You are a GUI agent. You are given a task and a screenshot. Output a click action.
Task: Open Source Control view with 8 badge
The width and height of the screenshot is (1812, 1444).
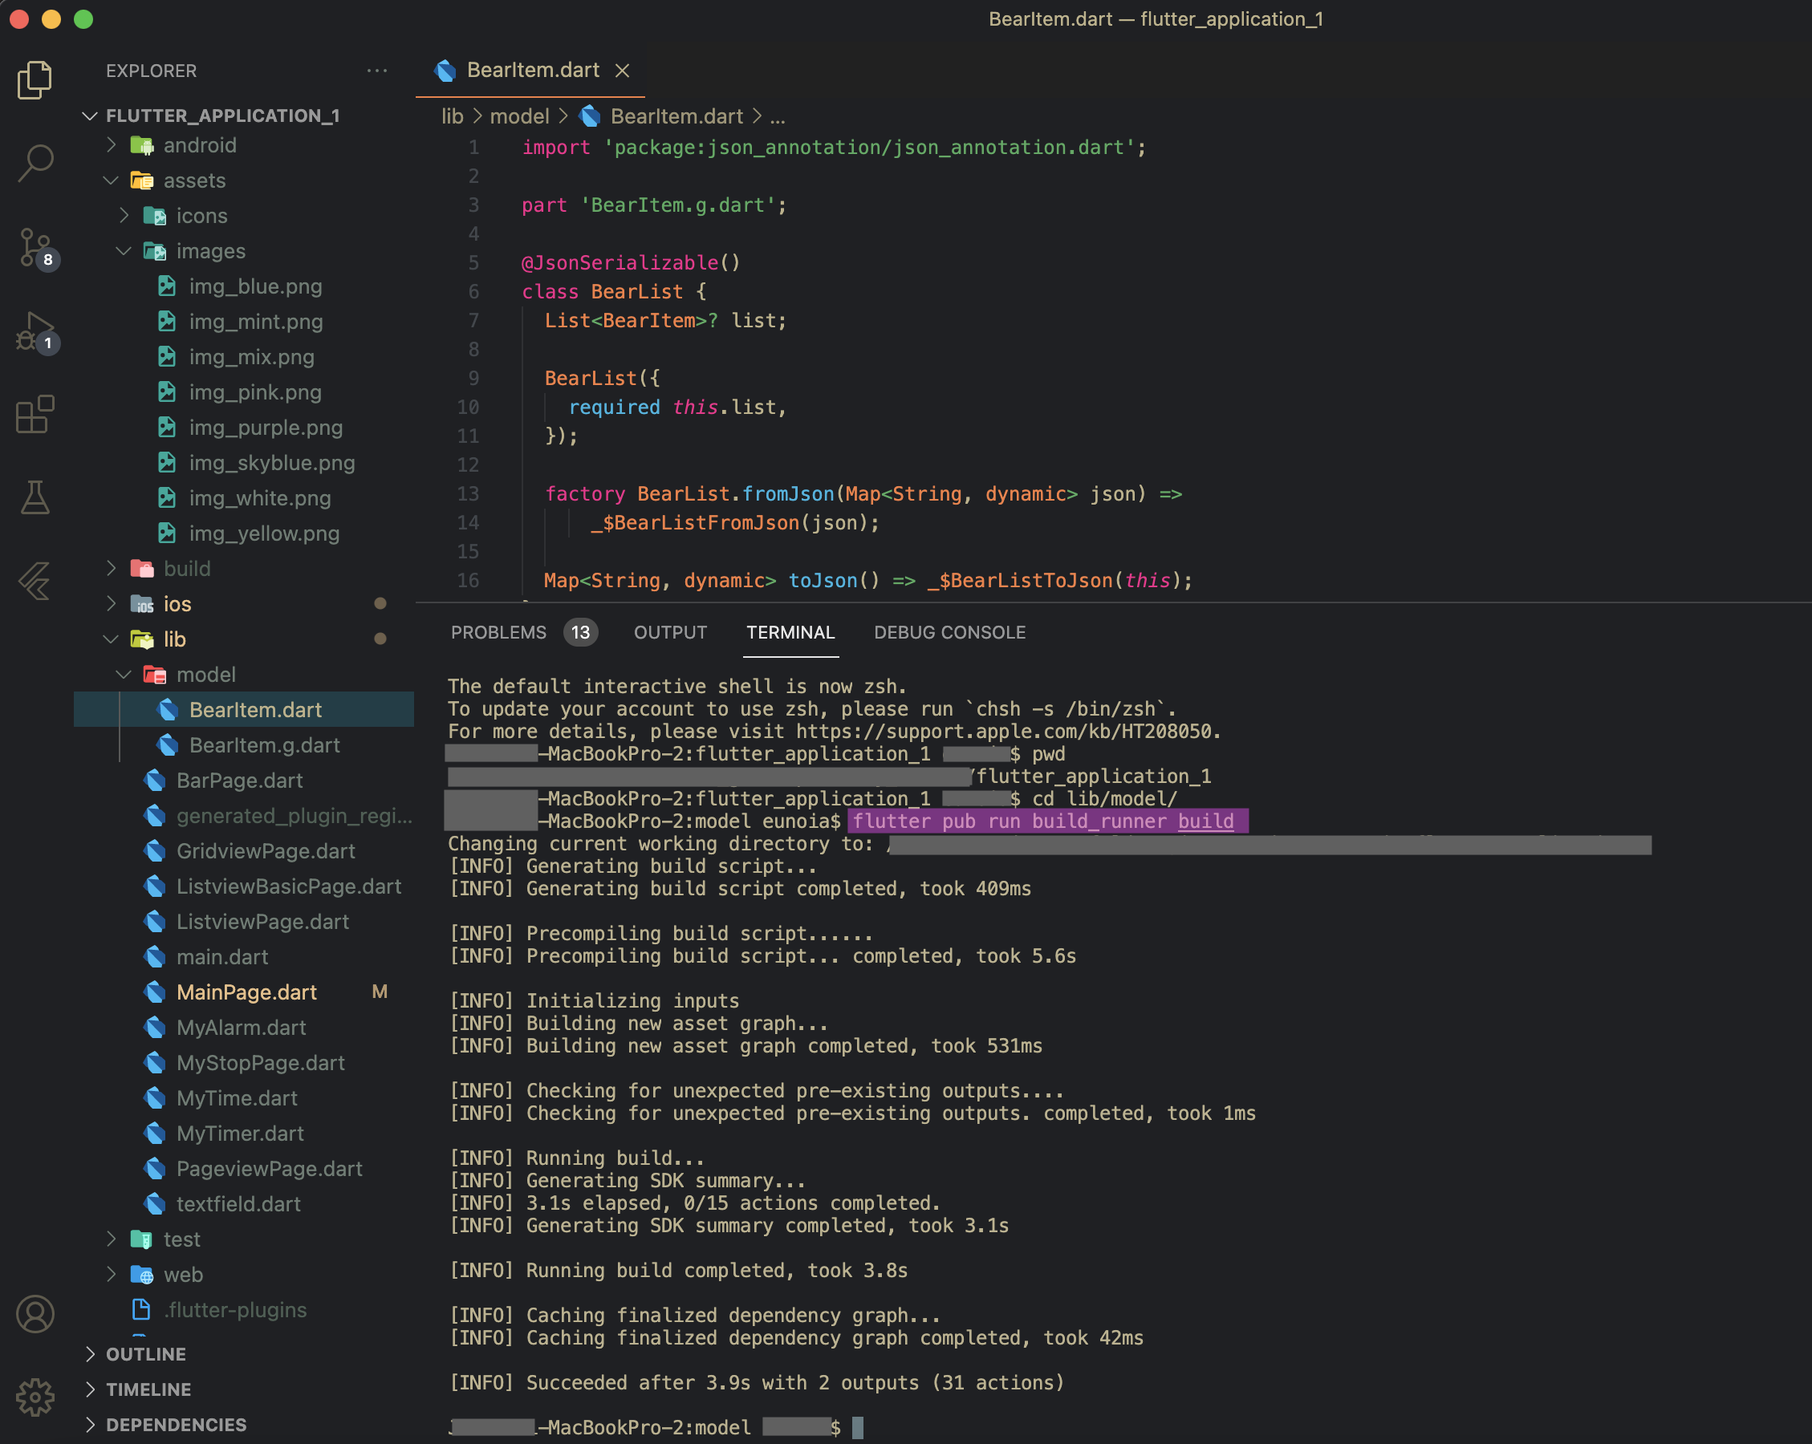click(35, 247)
